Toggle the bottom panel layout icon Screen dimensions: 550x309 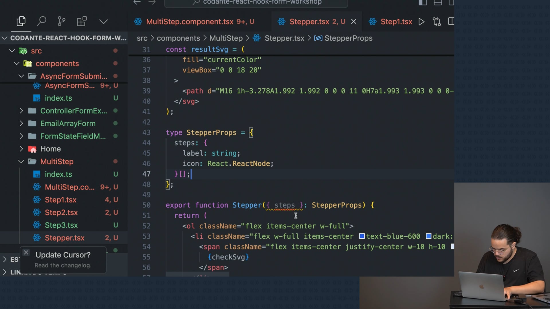coord(437,3)
